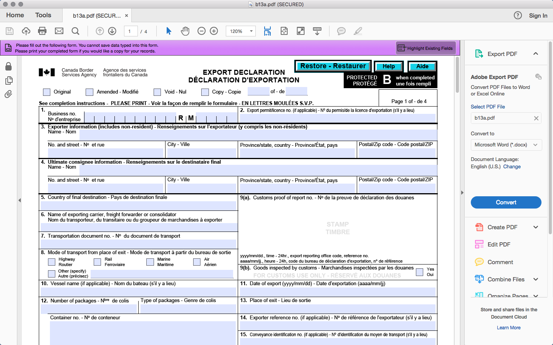This screenshot has width=553, height=345.
Task: Open the Find text magnifier
Action: (x=75, y=31)
